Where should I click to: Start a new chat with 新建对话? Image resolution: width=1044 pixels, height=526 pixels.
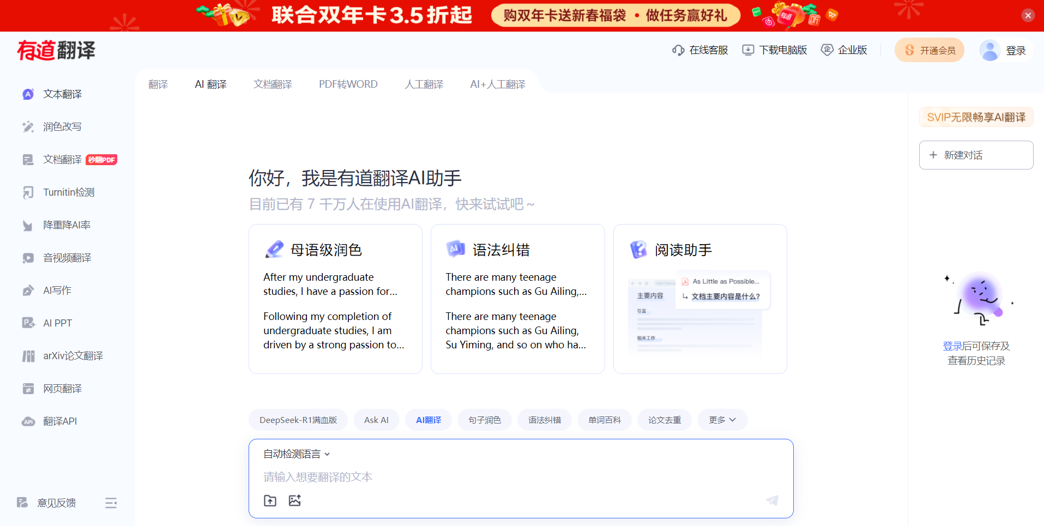(976, 155)
